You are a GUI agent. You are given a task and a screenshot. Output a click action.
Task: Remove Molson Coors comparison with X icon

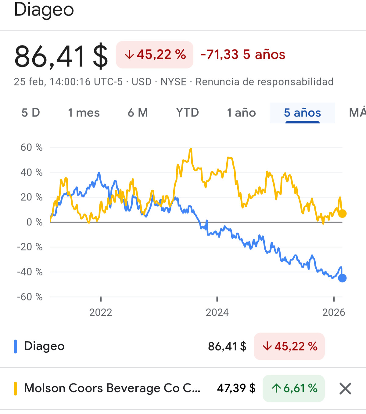click(x=345, y=389)
